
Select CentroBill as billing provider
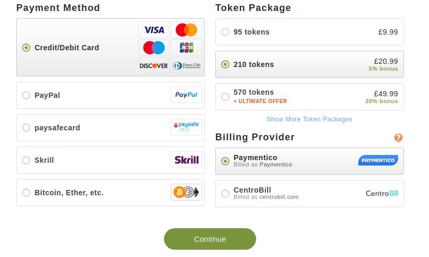[x=225, y=194]
